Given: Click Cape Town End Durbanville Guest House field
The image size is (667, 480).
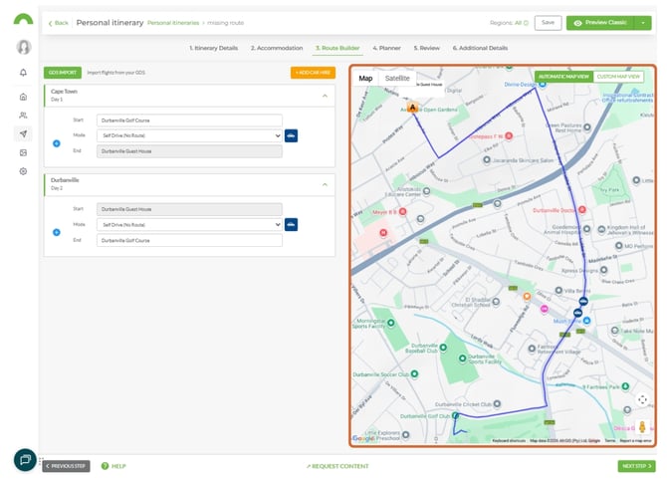Looking at the screenshot, I should [189, 151].
